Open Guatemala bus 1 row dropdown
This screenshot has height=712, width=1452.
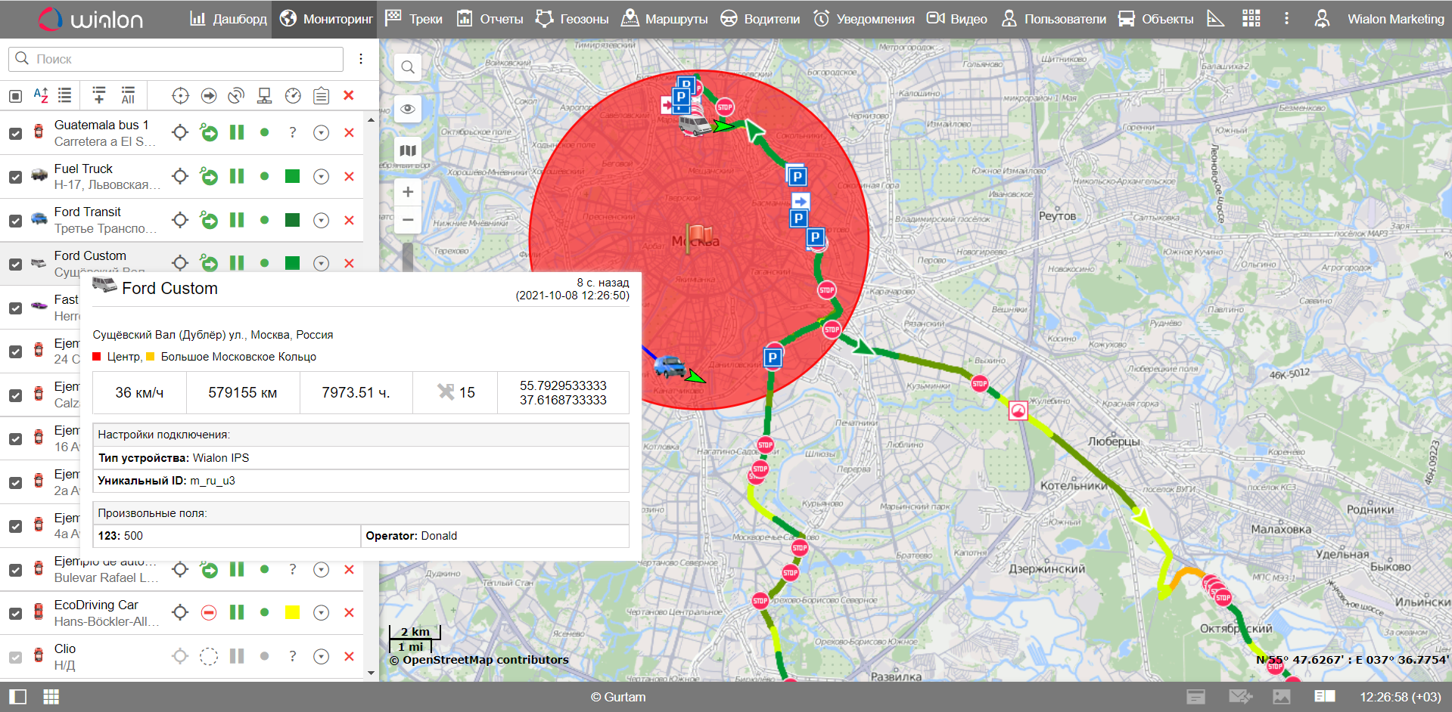tap(321, 133)
